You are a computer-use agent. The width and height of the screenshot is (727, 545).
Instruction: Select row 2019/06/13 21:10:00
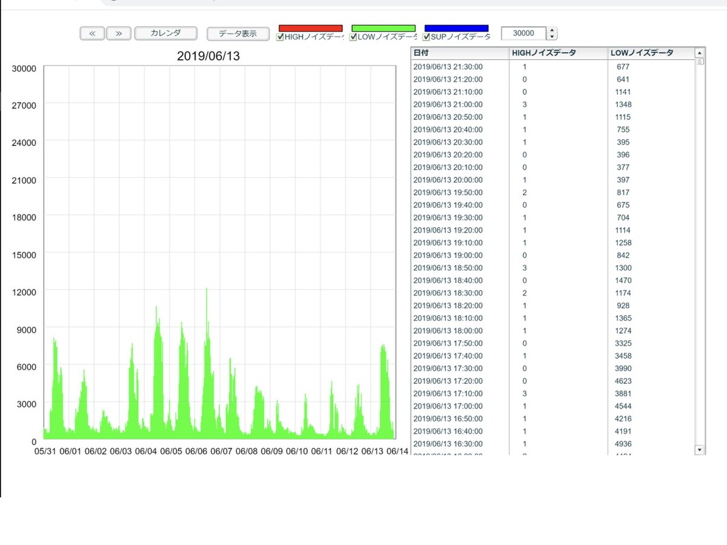click(x=553, y=92)
